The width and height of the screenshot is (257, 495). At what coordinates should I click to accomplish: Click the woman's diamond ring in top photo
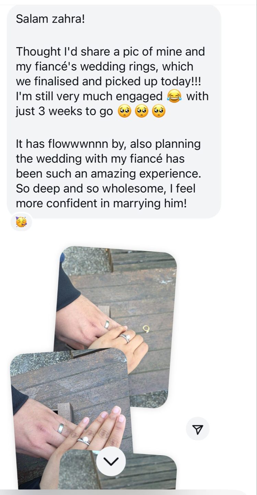pyautogui.click(x=125, y=338)
